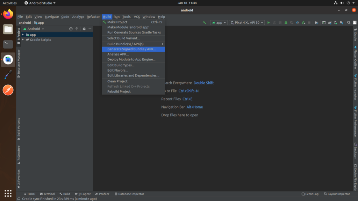Launch Firefox from the Ubuntu dock
The height and width of the screenshot is (201, 358).
(x=8, y=14)
